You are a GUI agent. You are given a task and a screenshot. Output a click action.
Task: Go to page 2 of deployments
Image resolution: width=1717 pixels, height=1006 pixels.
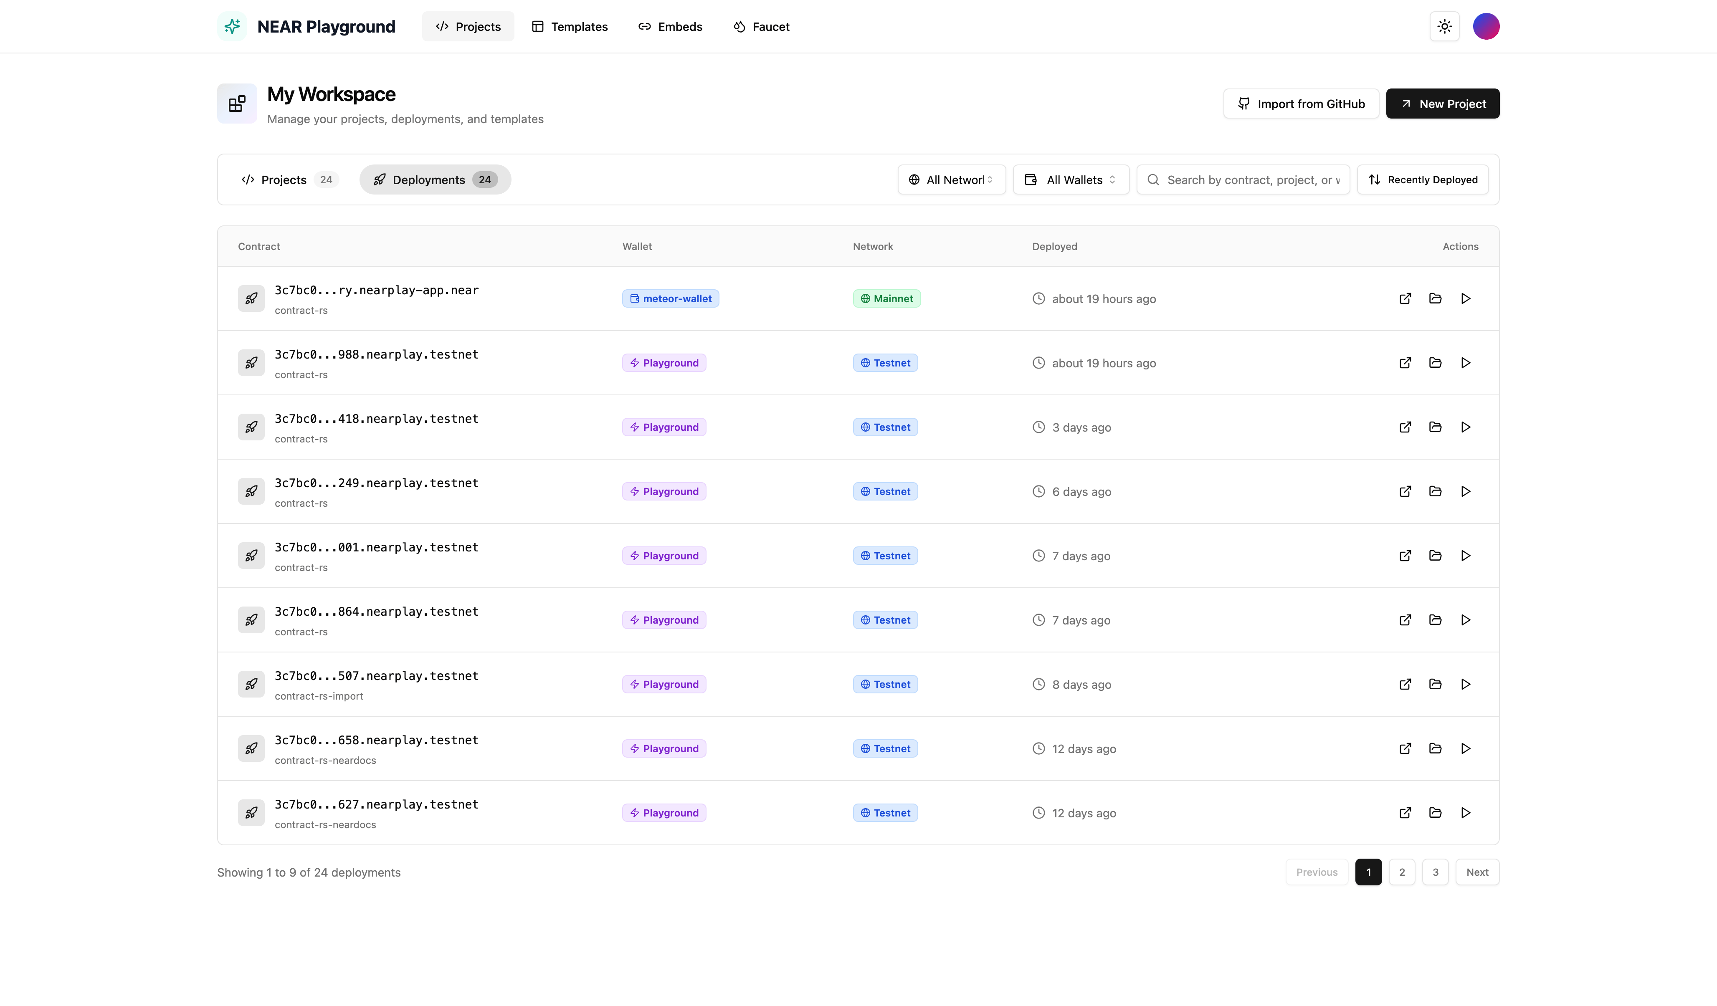click(x=1402, y=872)
